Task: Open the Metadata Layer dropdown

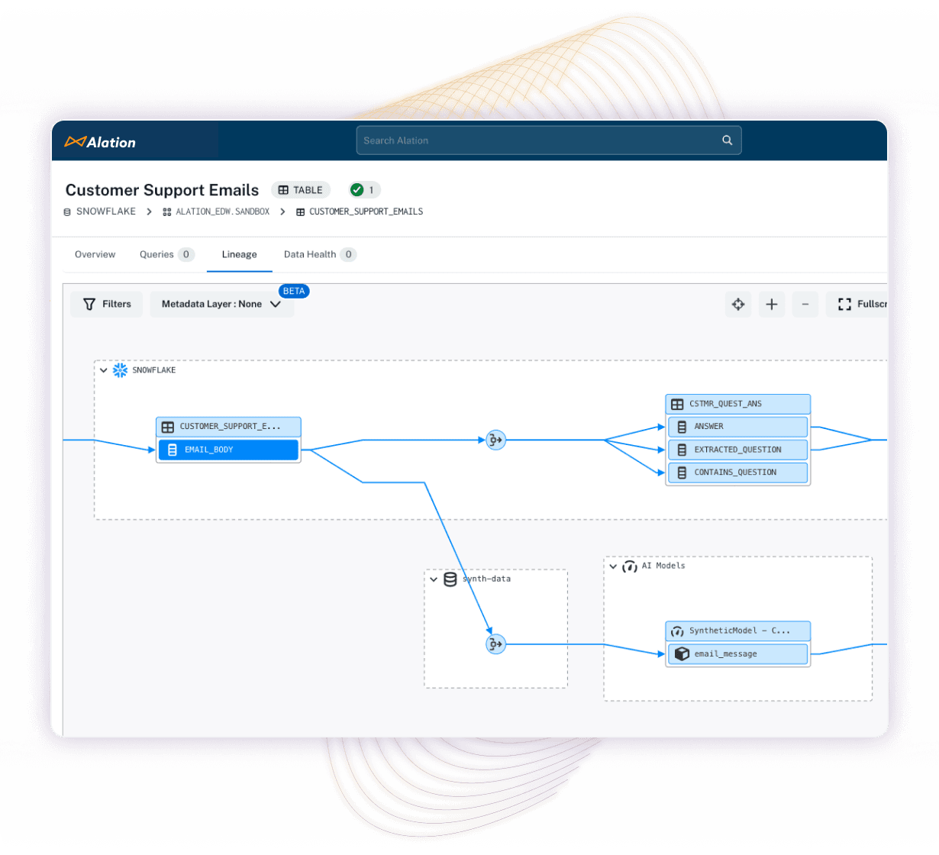Action: [x=221, y=304]
